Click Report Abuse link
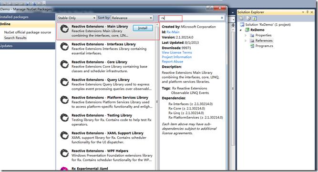 [x=173, y=61]
